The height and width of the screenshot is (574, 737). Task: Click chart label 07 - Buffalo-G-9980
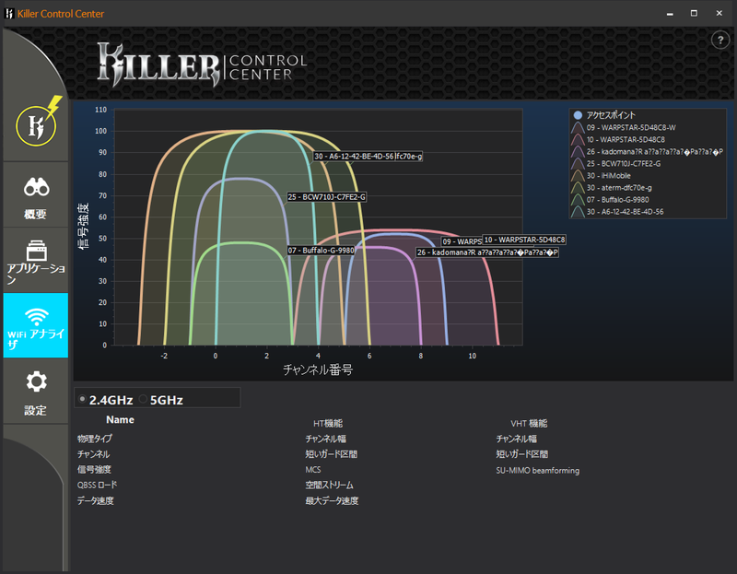click(321, 251)
